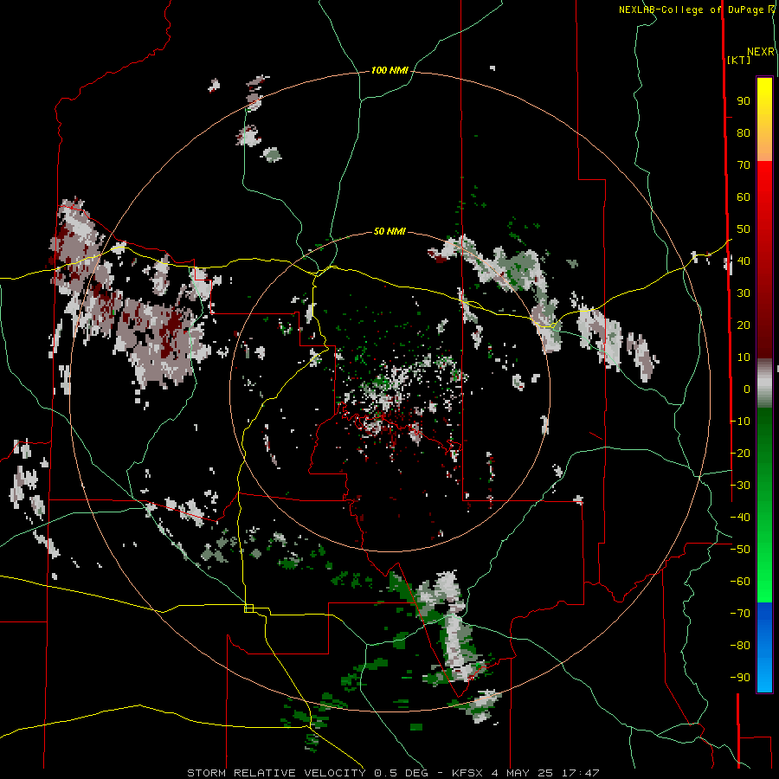This screenshot has width=779, height=779.
Task: Click the NEXR label above the color bar
Action: 761,52
